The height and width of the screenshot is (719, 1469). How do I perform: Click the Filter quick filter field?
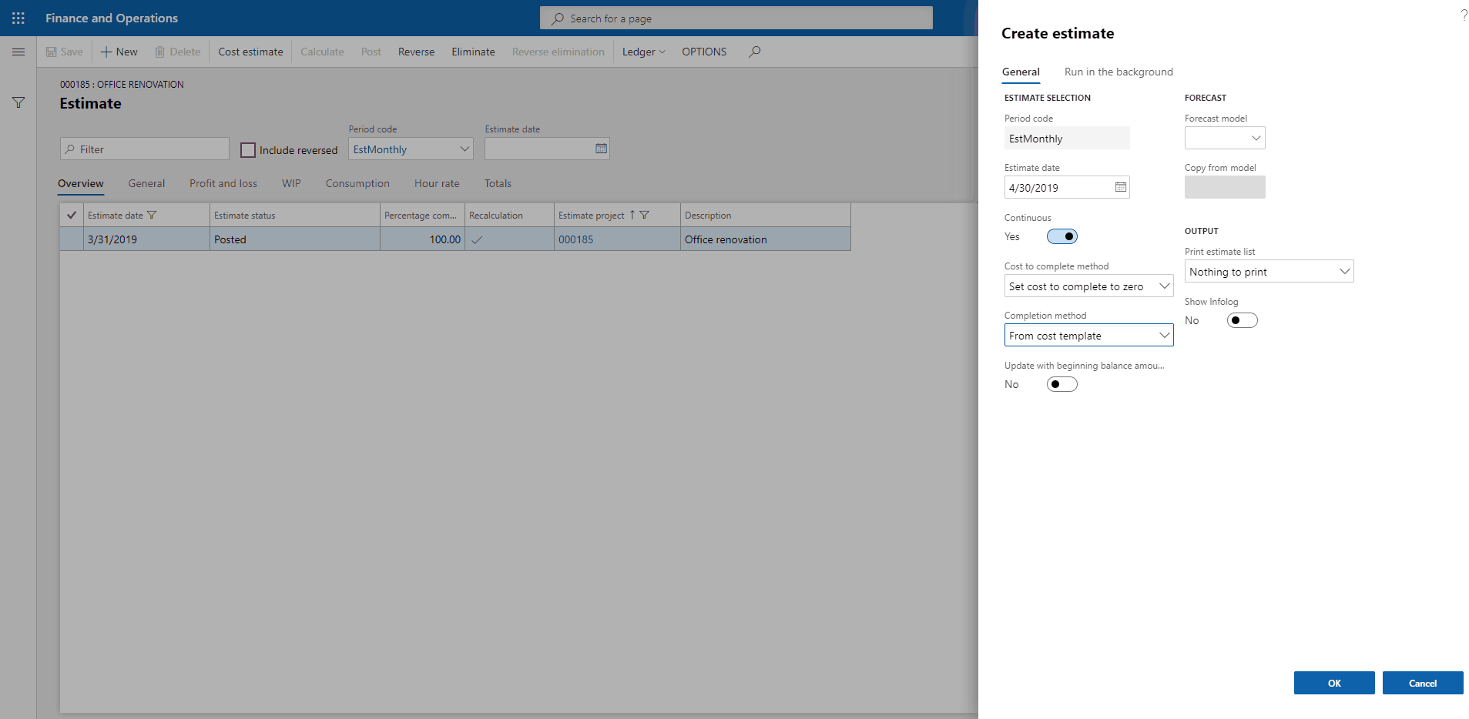coord(145,149)
